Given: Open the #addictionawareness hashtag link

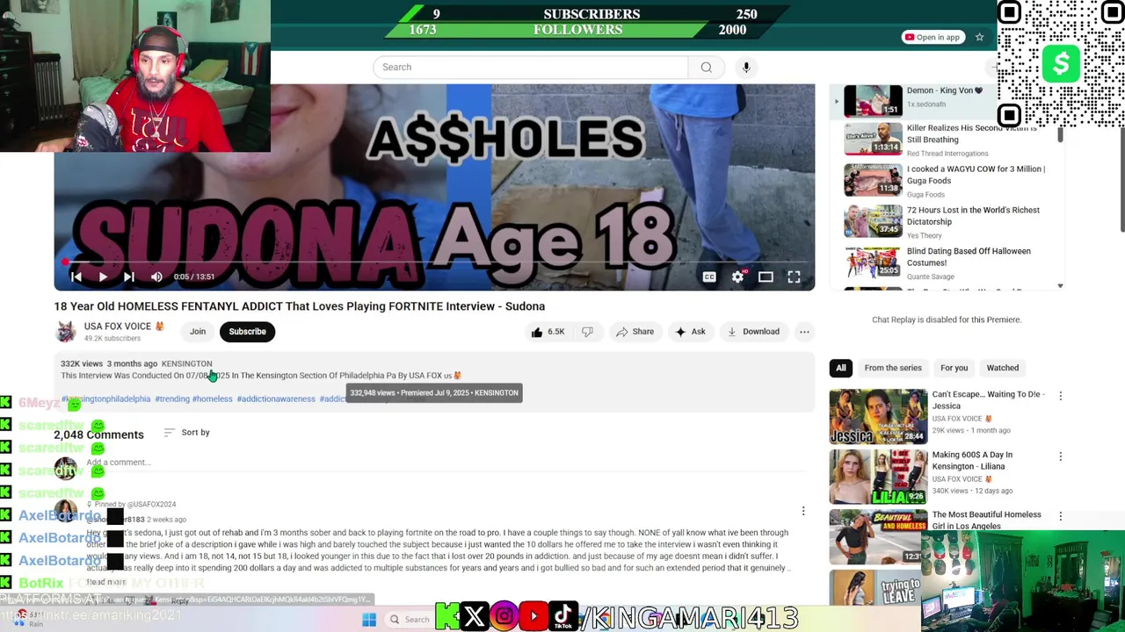Looking at the screenshot, I should (x=276, y=399).
